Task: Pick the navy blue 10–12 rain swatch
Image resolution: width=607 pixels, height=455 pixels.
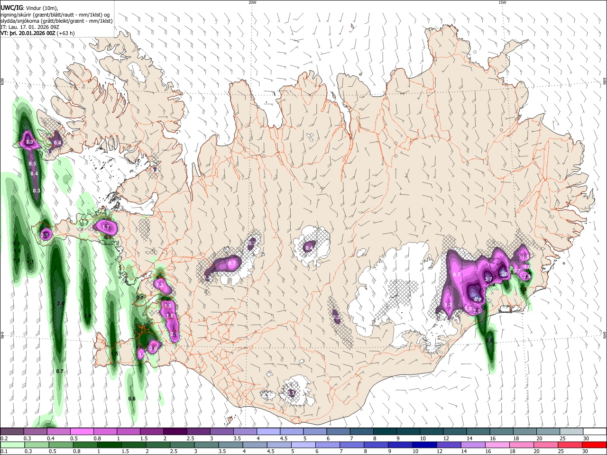Action: pyautogui.click(x=423, y=445)
